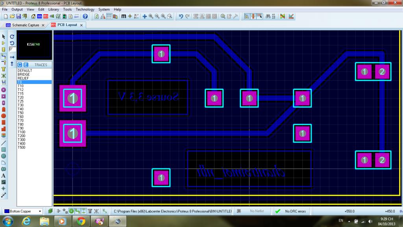403x227 pixels.
Task: Open Google Chrome from the taskbar
Action: coord(81,221)
